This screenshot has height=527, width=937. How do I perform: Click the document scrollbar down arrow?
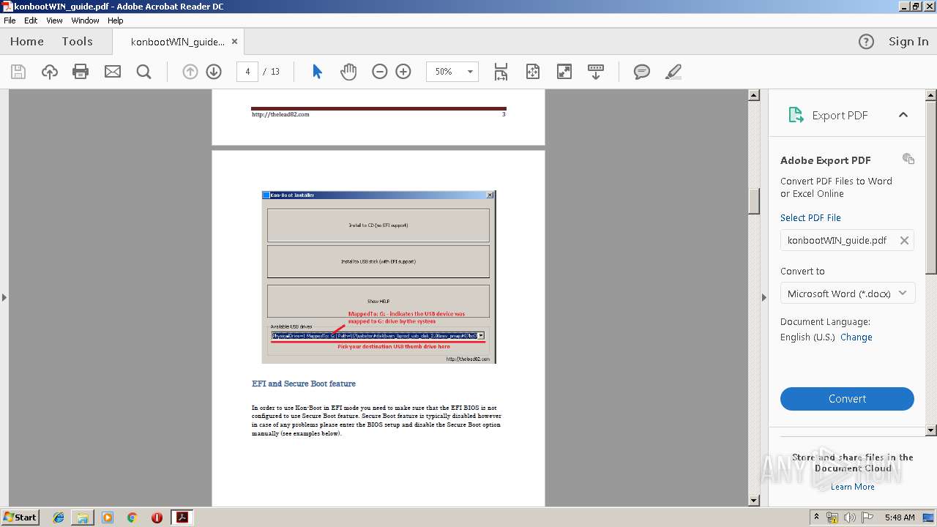tap(754, 500)
